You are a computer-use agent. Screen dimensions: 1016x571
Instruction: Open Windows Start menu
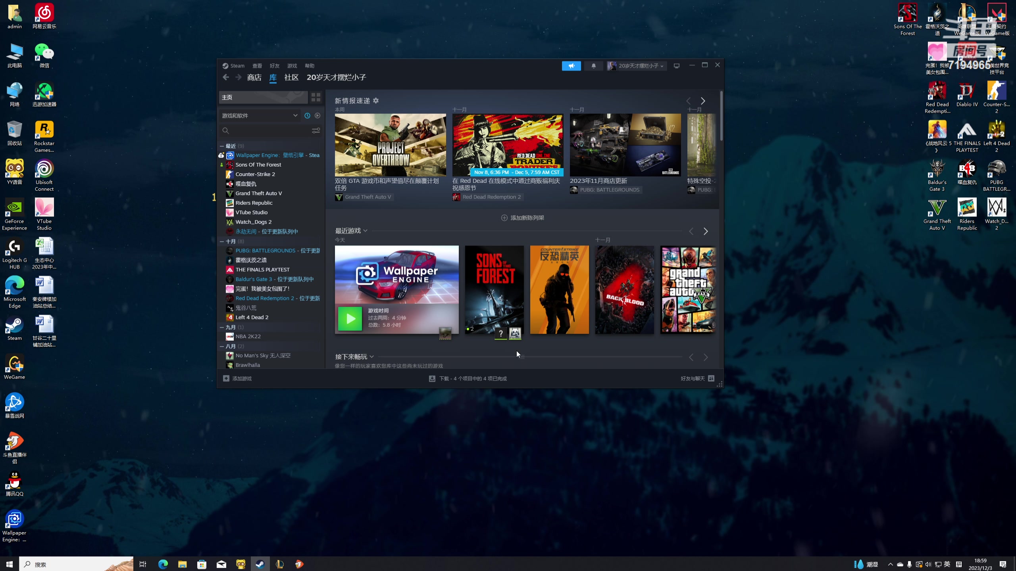[10, 564]
